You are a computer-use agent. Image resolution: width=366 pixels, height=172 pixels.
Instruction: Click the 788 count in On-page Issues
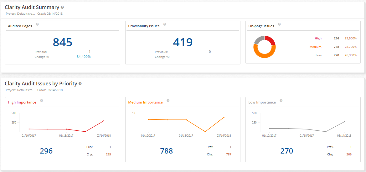[x=336, y=47]
